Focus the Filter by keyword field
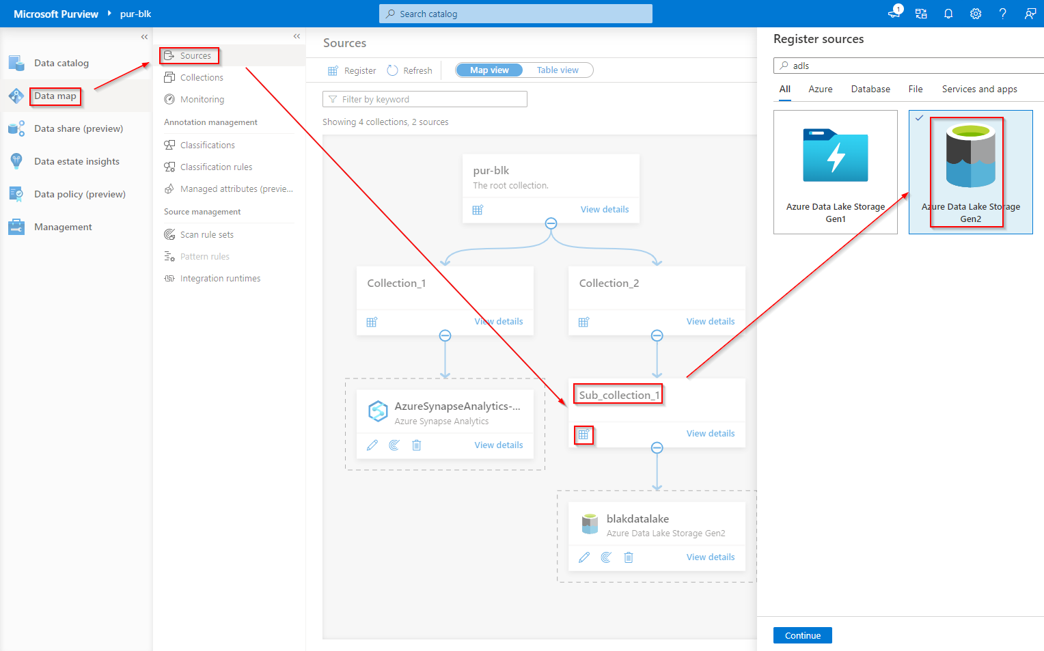The image size is (1044, 651). [x=425, y=99]
